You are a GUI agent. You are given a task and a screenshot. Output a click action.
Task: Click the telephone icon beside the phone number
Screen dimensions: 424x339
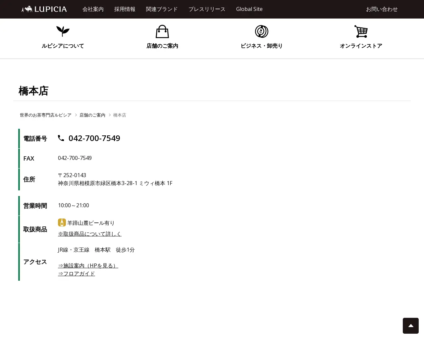(61, 138)
